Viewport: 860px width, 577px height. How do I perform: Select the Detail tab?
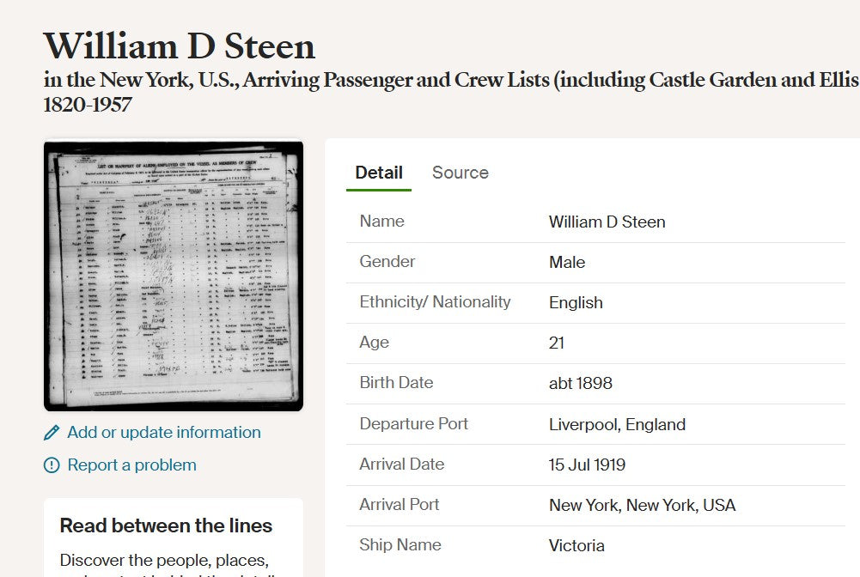pyautogui.click(x=379, y=173)
